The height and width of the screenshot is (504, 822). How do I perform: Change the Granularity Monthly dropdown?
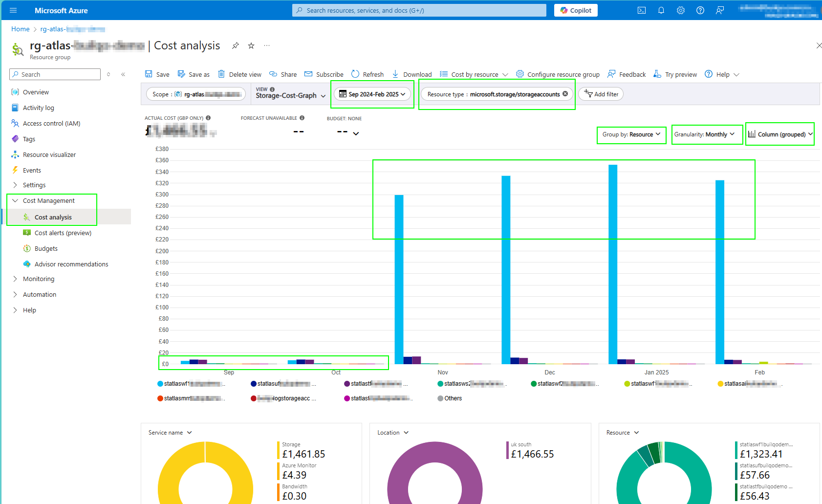point(704,134)
